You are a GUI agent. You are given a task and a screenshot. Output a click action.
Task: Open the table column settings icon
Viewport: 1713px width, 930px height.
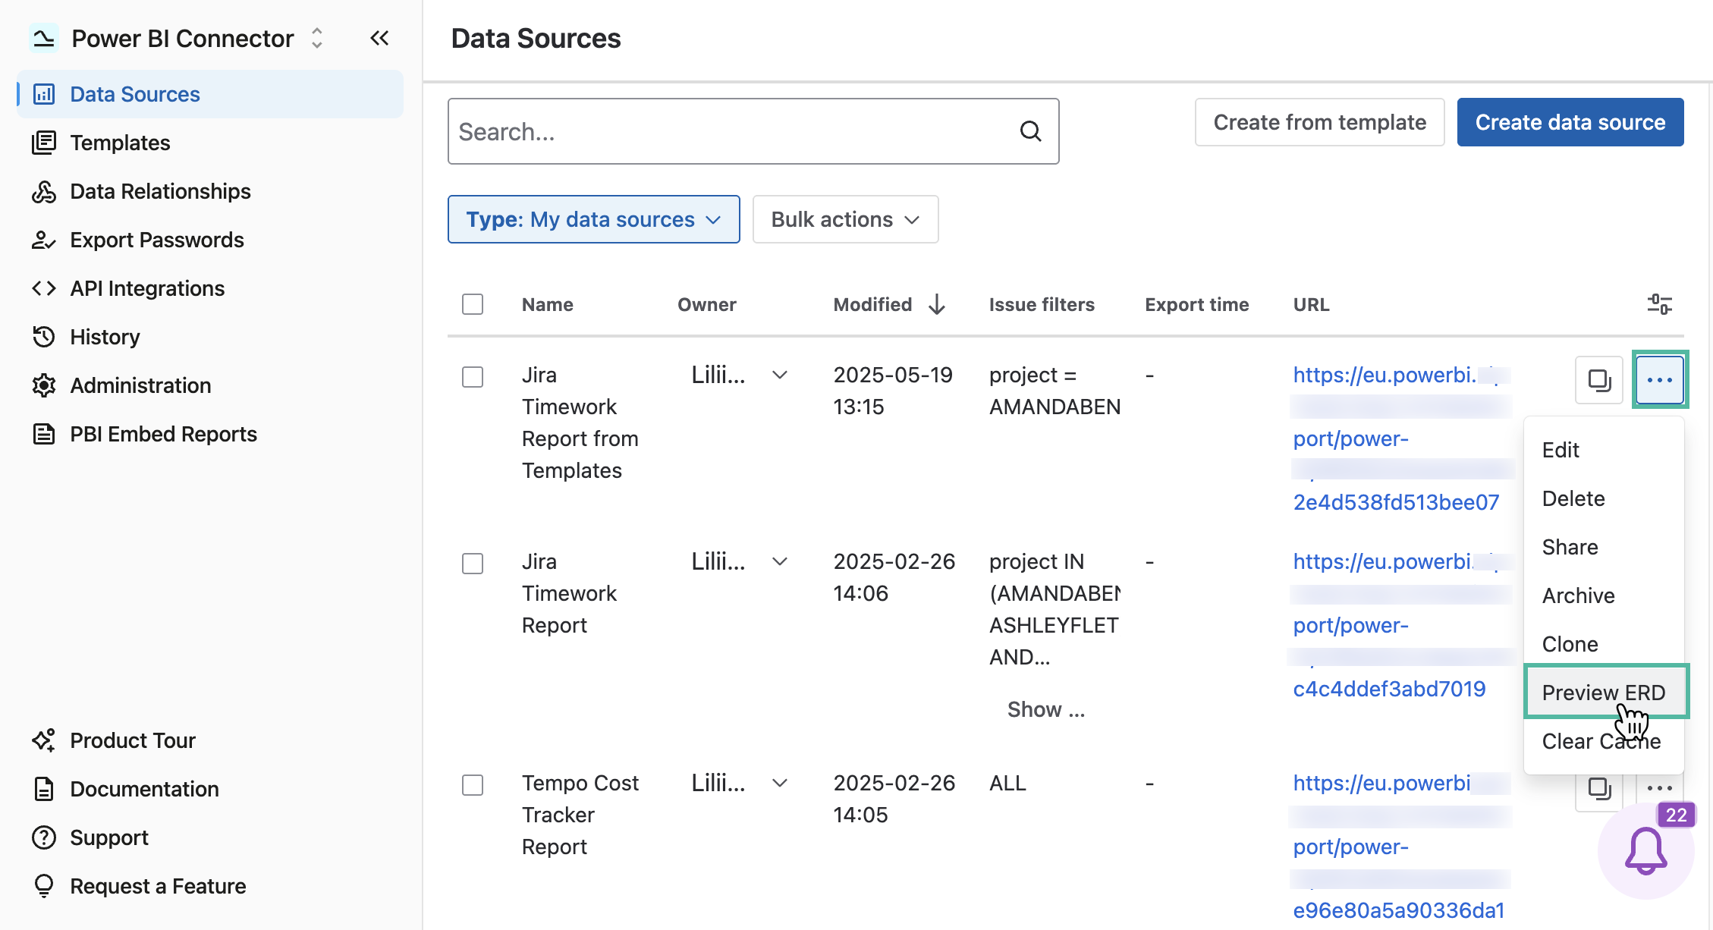(x=1660, y=304)
